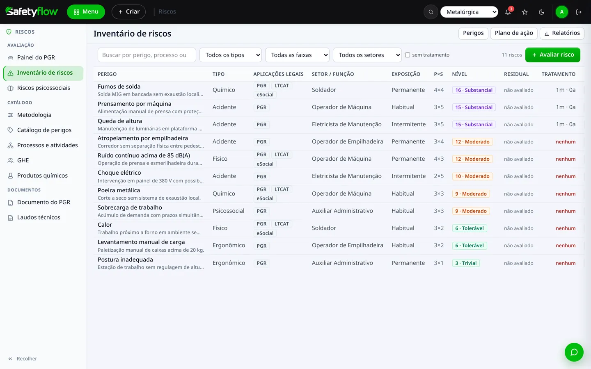Click the GHE people icon
The image size is (591, 369).
pyautogui.click(x=11, y=161)
